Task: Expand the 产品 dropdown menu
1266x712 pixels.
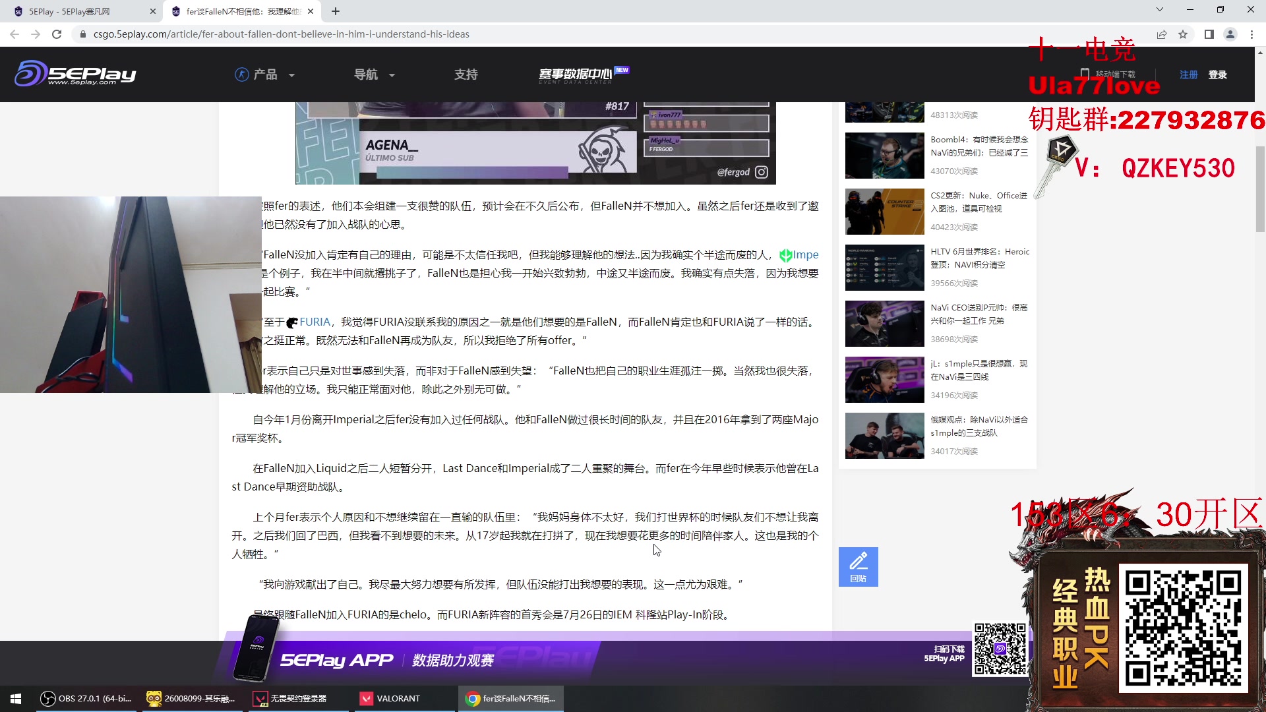Action: click(x=265, y=74)
